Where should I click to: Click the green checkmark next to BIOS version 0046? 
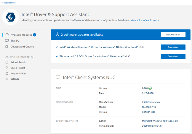(150, 88)
